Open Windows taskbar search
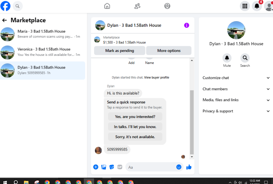 click(16, 182)
